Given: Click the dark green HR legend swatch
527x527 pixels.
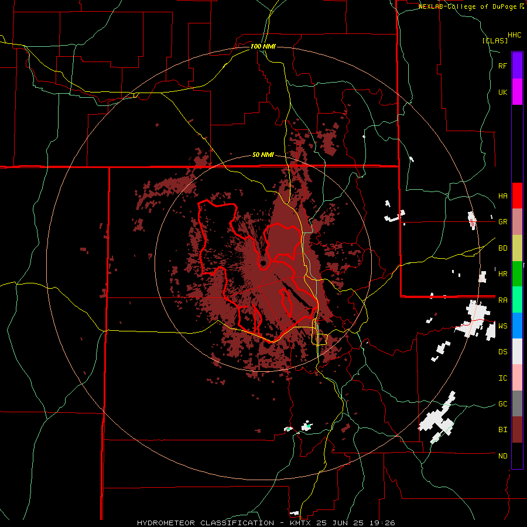Looking at the screenshot, I should (x=517, y=274).
